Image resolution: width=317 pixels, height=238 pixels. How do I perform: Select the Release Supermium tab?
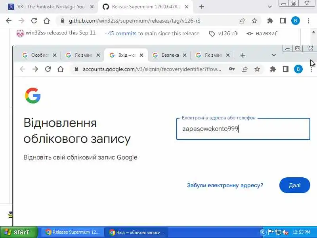[x=145, y=7]
